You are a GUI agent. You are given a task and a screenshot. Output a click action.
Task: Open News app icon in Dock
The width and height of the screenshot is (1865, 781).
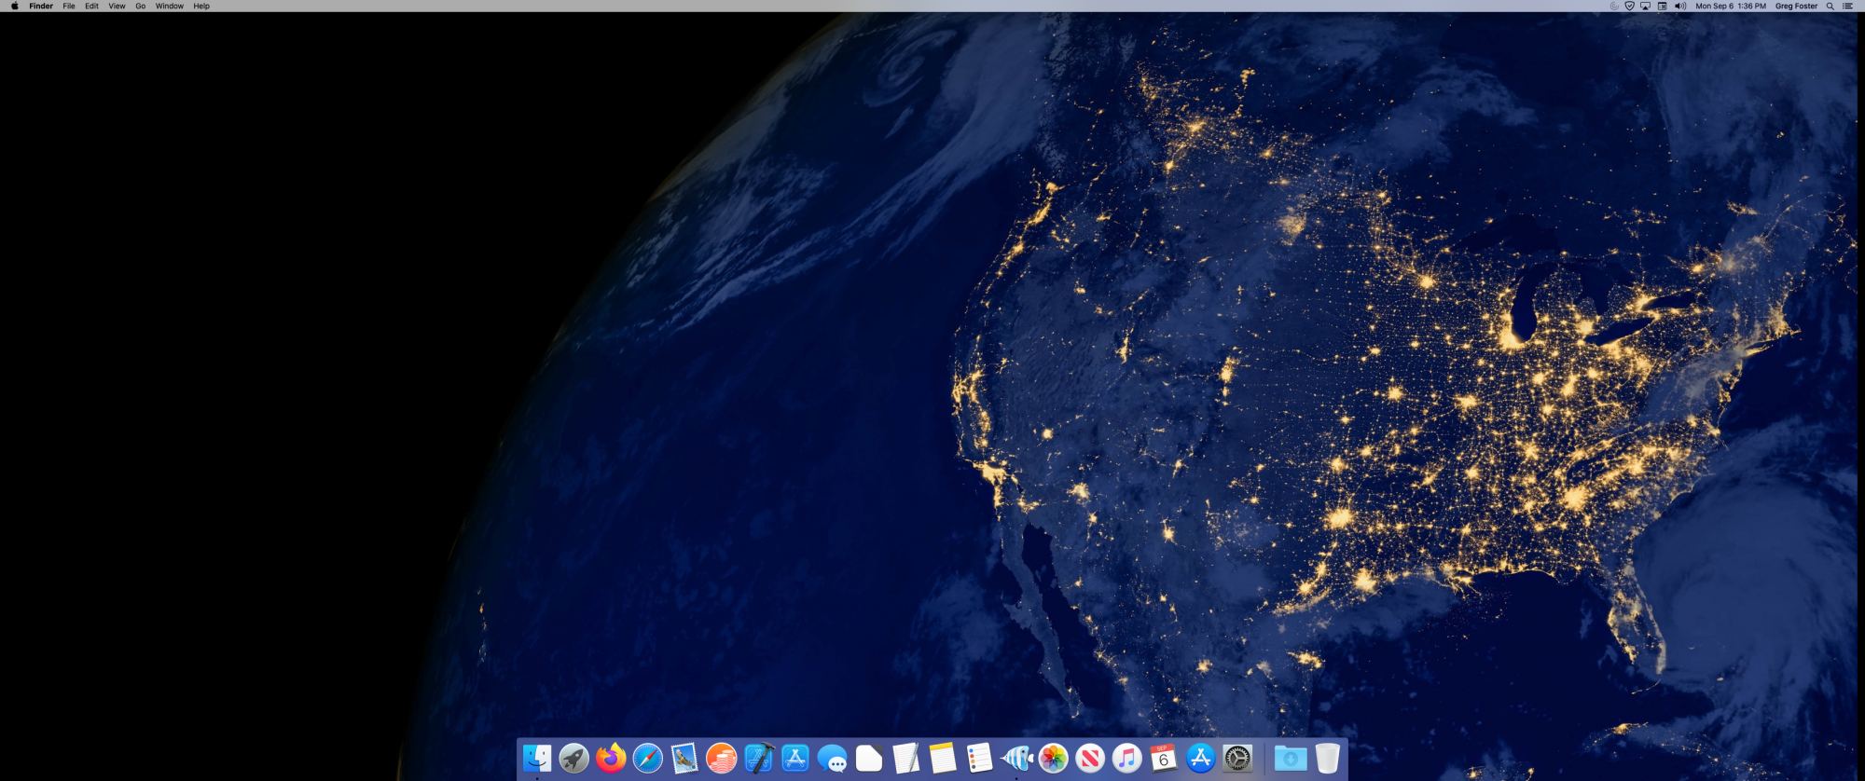[1090, 759]
